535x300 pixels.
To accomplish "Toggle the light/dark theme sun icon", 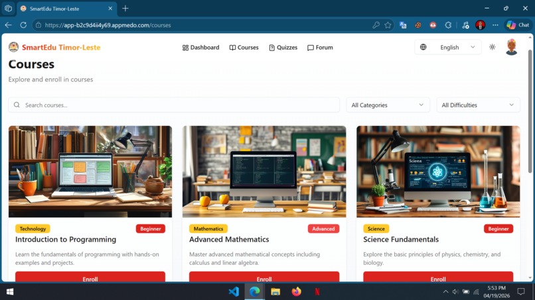I will click(492, 47).
